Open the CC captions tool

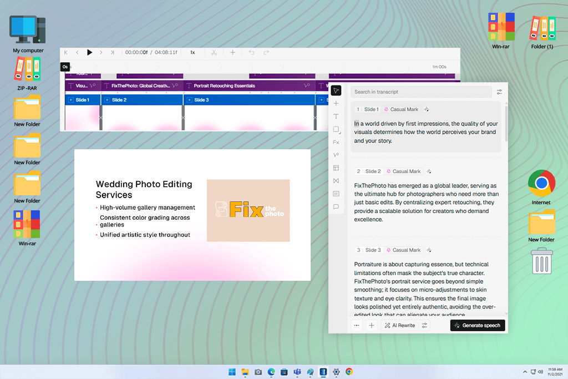336,194
